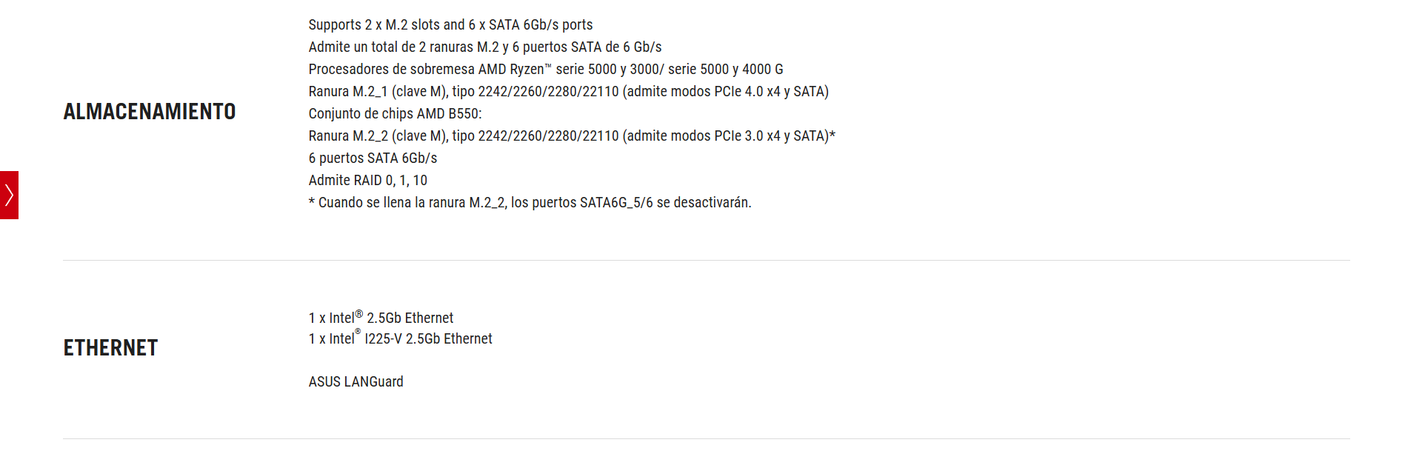Select the 'Ranura M.2_1 (clave M)' line
Viewport: 1408px width, 471px height.
(568, 92)
